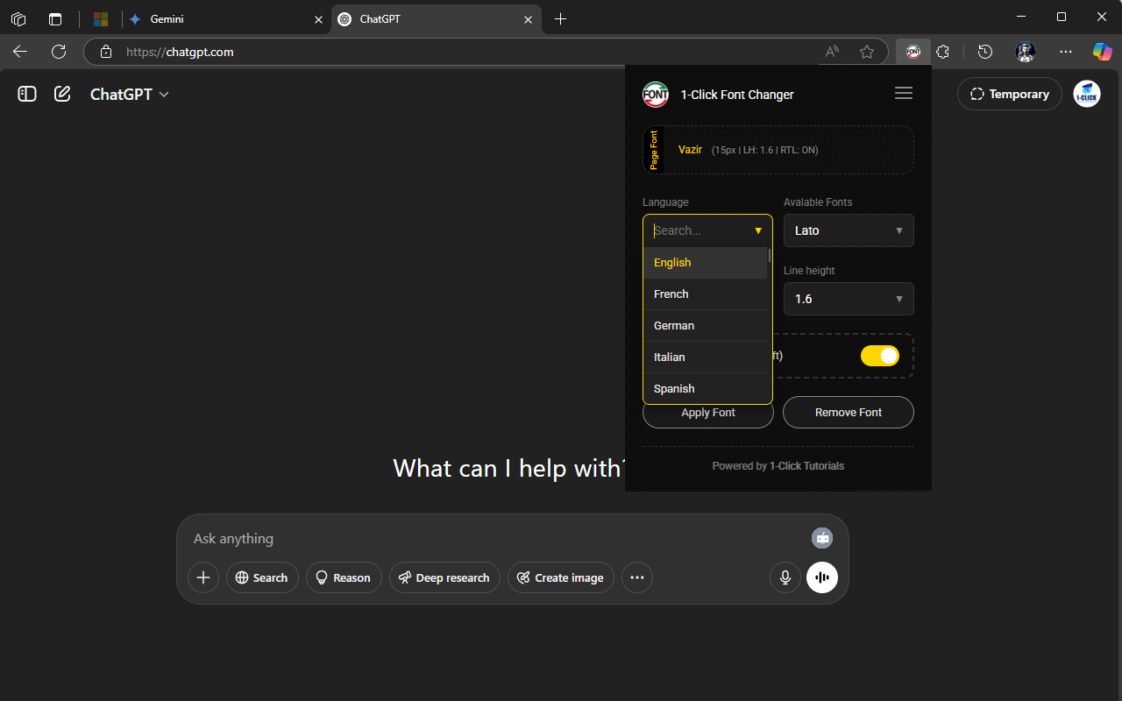Enable Temporary chat mode

[1010, 94]
